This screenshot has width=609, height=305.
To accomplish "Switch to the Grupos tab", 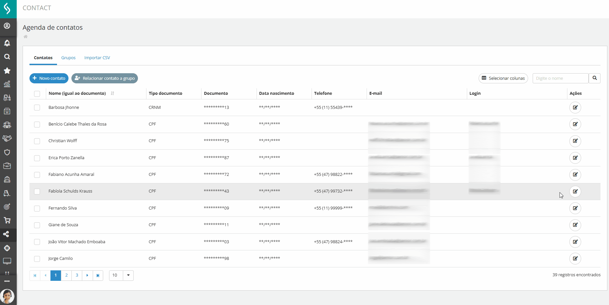I will point(68,58).
